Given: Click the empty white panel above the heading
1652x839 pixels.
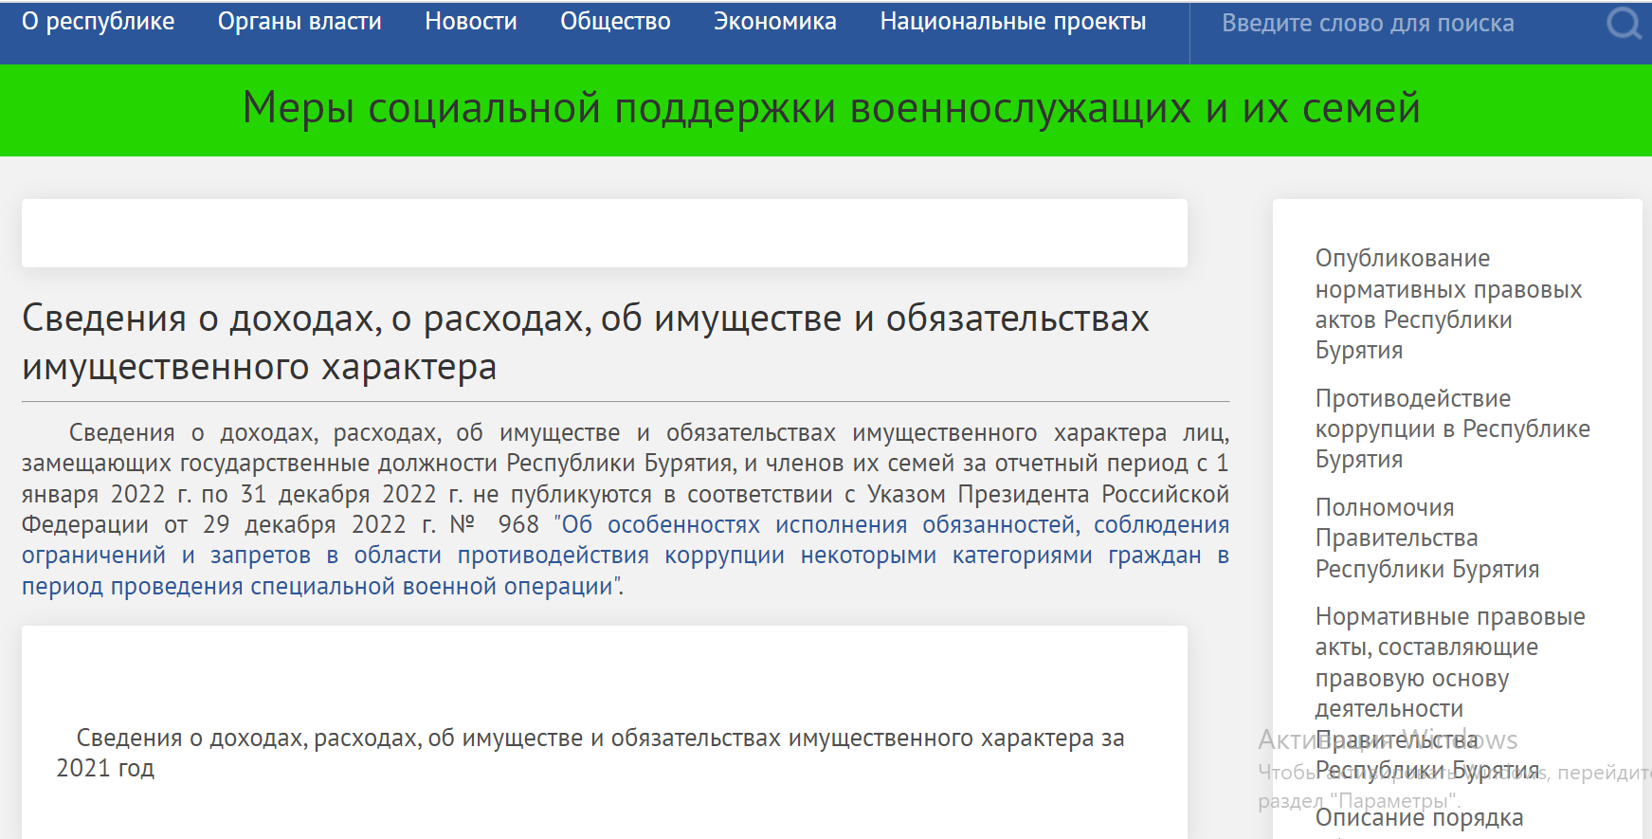Looking at the screenshot, I should 604,233.
